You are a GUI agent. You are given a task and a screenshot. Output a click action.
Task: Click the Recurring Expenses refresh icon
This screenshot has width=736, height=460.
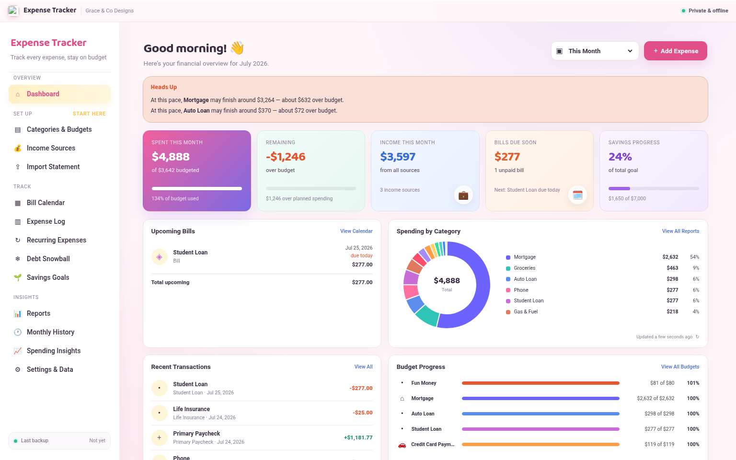pos(18,240)
